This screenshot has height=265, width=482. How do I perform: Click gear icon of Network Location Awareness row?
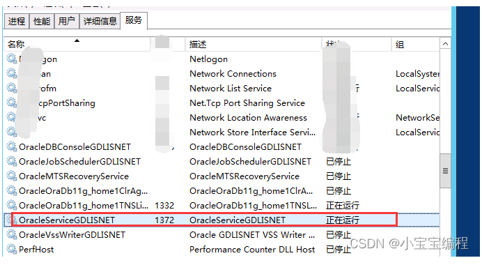pos(12,118)
